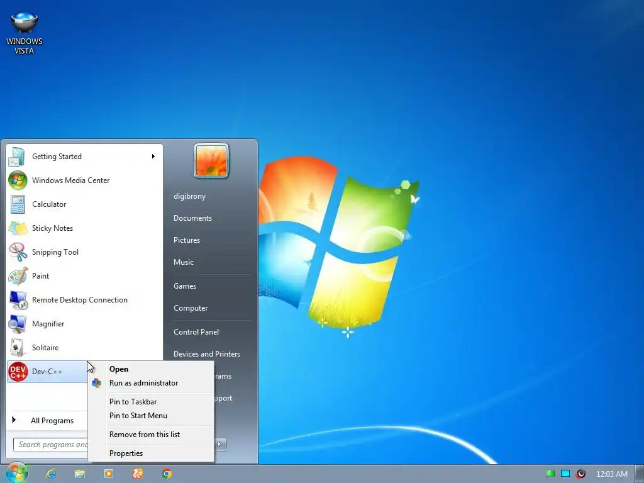Viewport: 644px width, 483px height.
Task: Click the Sticky Notes icon
Action: (x=18, y=228)
